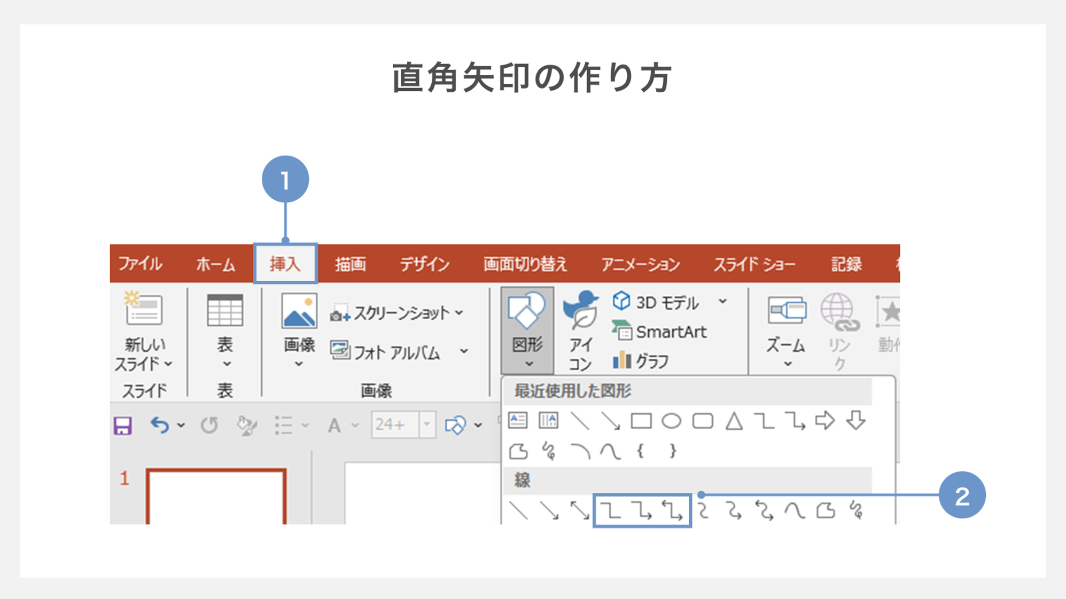The image size is (1066, 599).
Task: Click the shapes icon in quick access toolbar
Action: coord(456,425)
